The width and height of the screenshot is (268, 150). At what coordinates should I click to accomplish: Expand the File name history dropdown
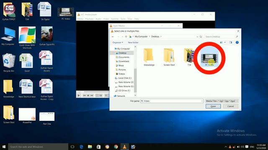point(202,101)
